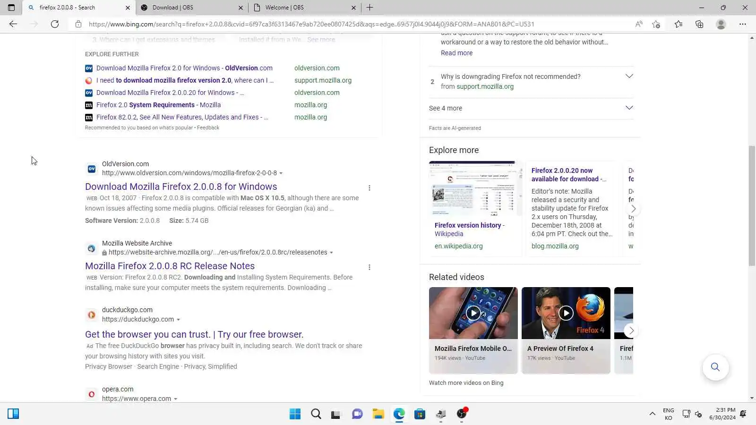Close the firefox 2.0.0.8 Search tab
Screen dimensions: 756x425
tap(128, 8)
